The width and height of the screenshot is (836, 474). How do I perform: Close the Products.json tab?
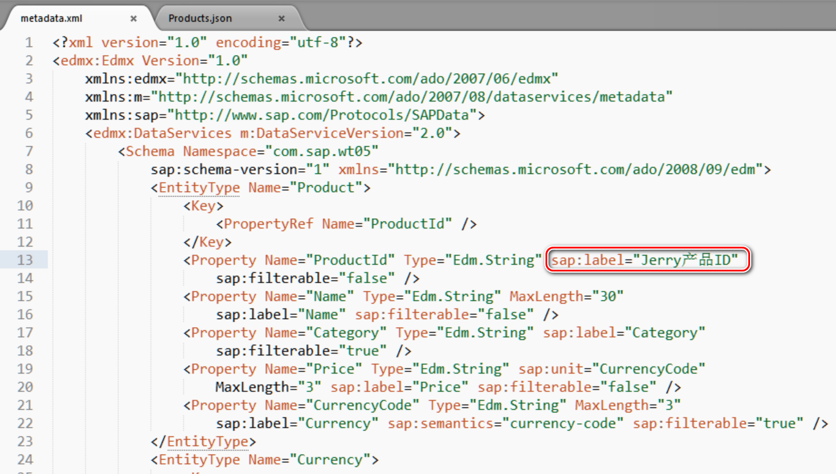pos(281,19)
